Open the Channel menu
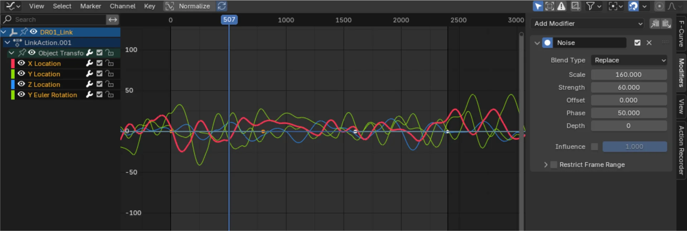Screen dimensions: 687x231 (122, 6)
